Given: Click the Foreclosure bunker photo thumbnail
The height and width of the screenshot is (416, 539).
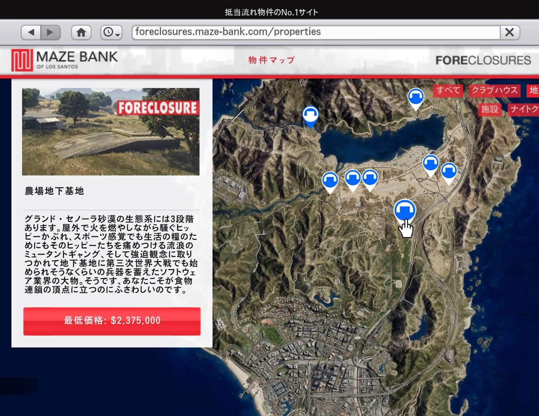Looking at the screenshot, I should 111,132.
